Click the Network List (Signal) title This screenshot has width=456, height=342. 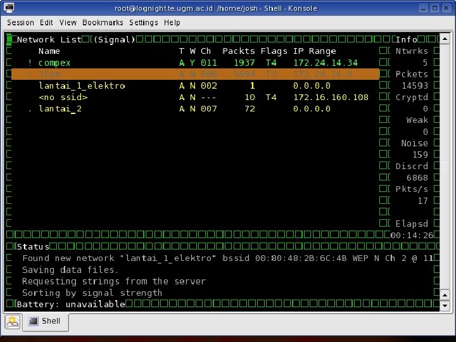(76, 39)
